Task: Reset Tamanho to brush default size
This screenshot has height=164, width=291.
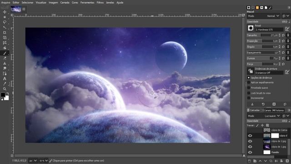Action: click(x=283, y=35)
